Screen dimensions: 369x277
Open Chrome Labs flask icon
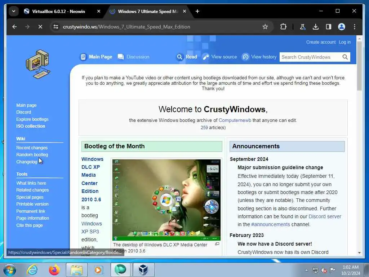coord(303,27)
